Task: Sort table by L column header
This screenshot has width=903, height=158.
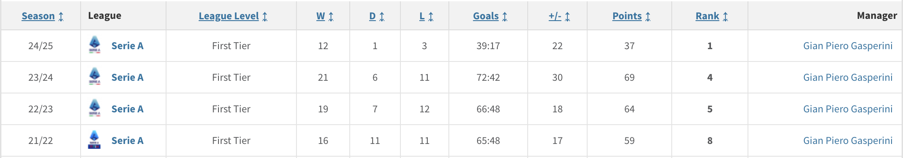Action: (x=422, y=16)
